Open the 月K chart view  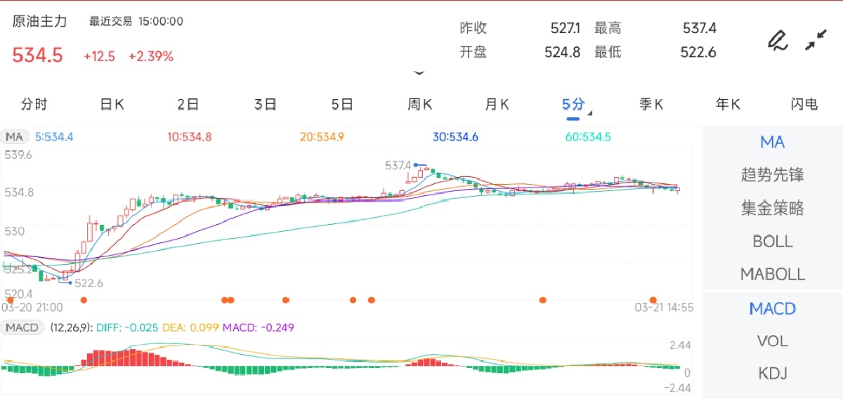(x=497, y=105)
